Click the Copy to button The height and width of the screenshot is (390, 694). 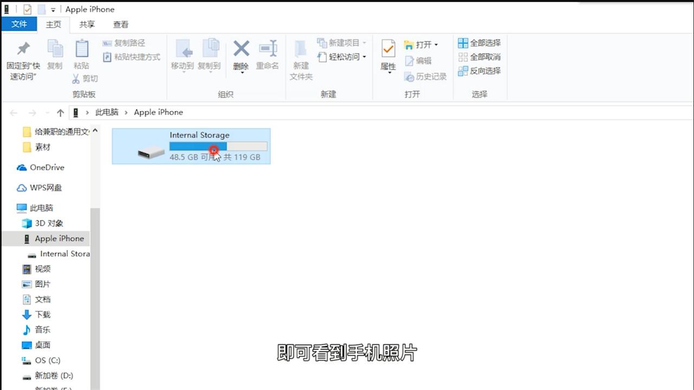pyautogui.click(x=209, y=55)
